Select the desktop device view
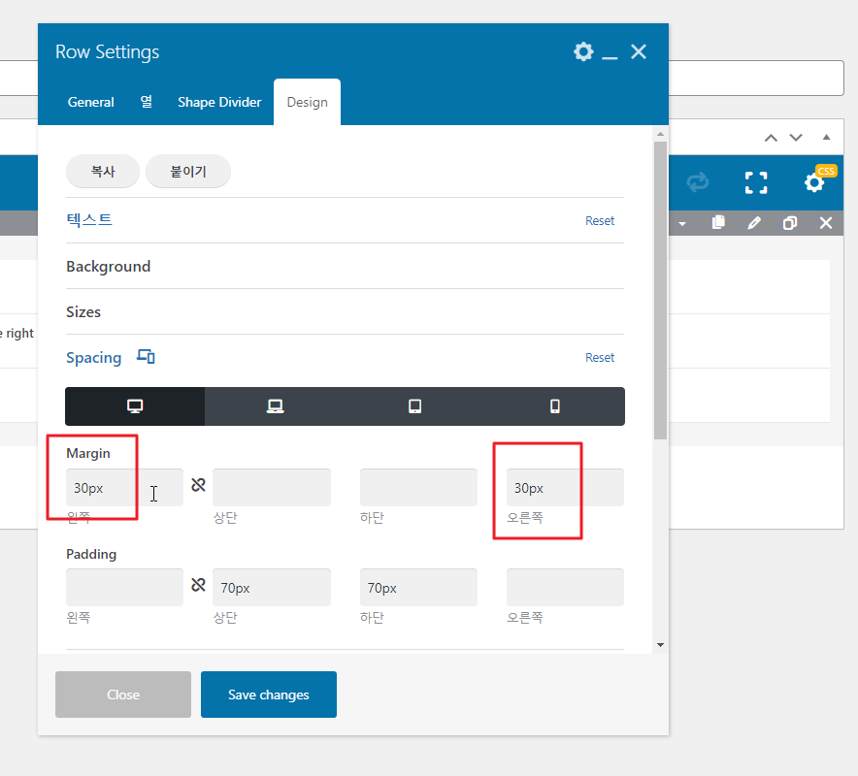This screenshot has height=776, width=858. tap(135, 406)
